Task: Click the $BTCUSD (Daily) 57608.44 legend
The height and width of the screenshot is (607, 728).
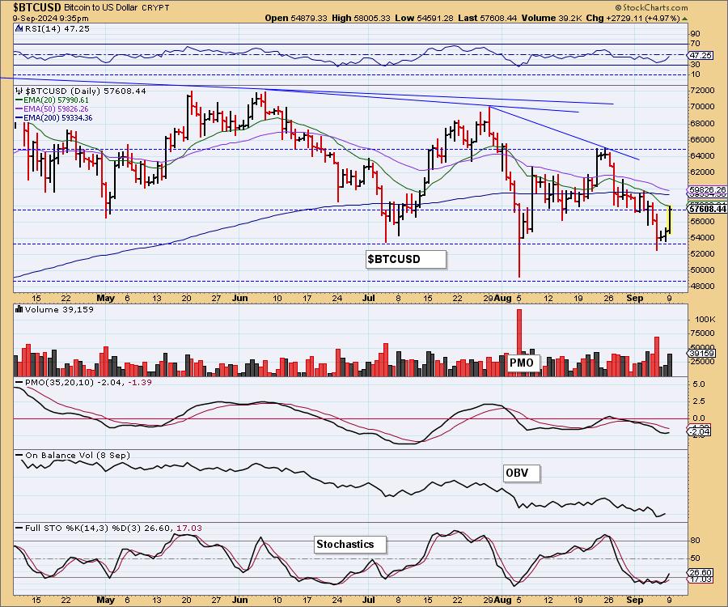Action: (x=86, y=91)
